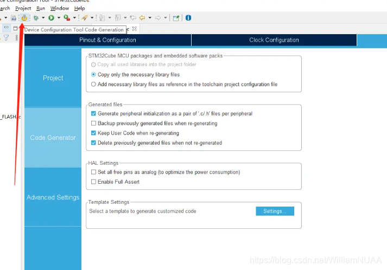The image size is (387, 270).
Task: Go to previous annotation icon
Action: point(118,18)
